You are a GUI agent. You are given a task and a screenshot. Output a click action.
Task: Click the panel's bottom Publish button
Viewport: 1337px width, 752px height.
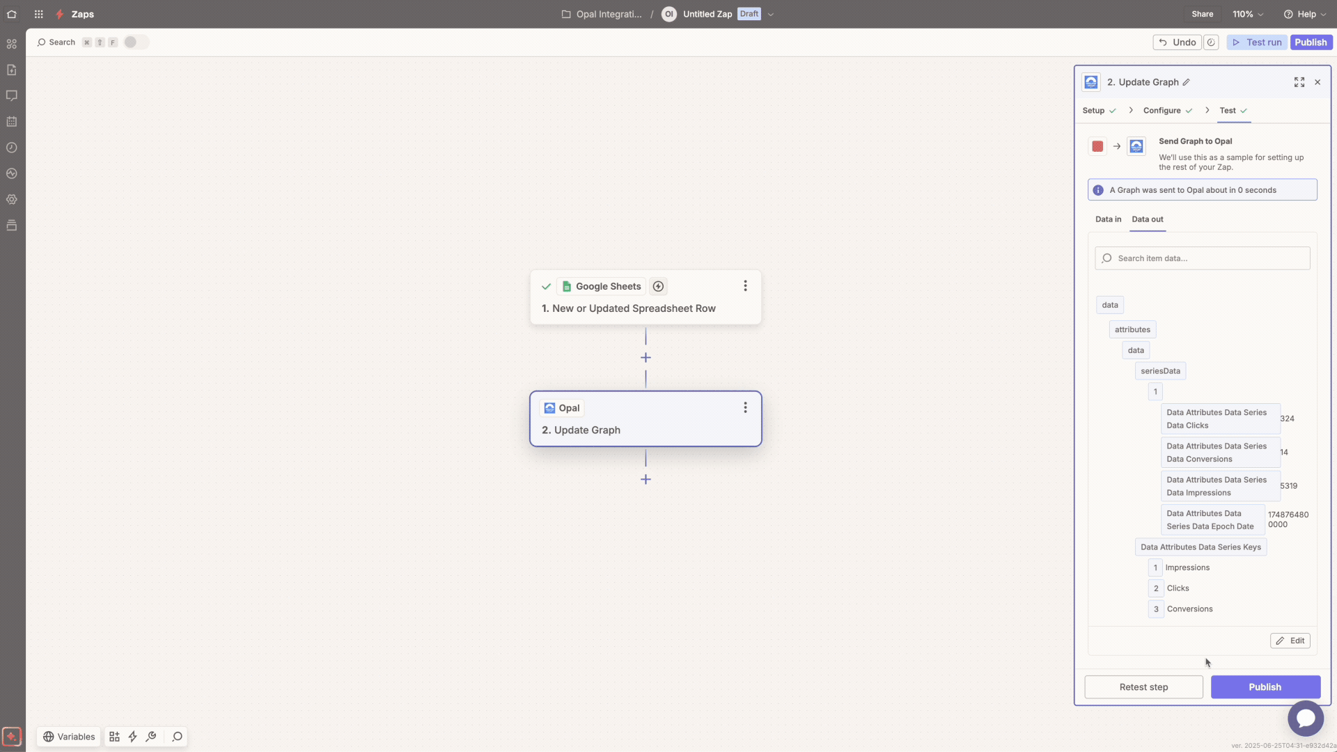click(x=1265, y=687)
